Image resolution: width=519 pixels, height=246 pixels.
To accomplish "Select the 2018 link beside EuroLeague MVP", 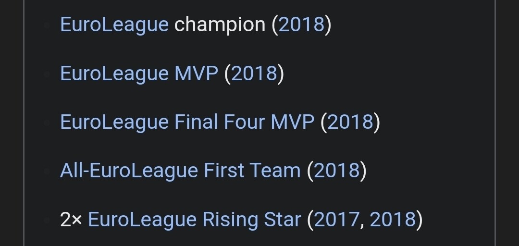I will click(254, 73).
